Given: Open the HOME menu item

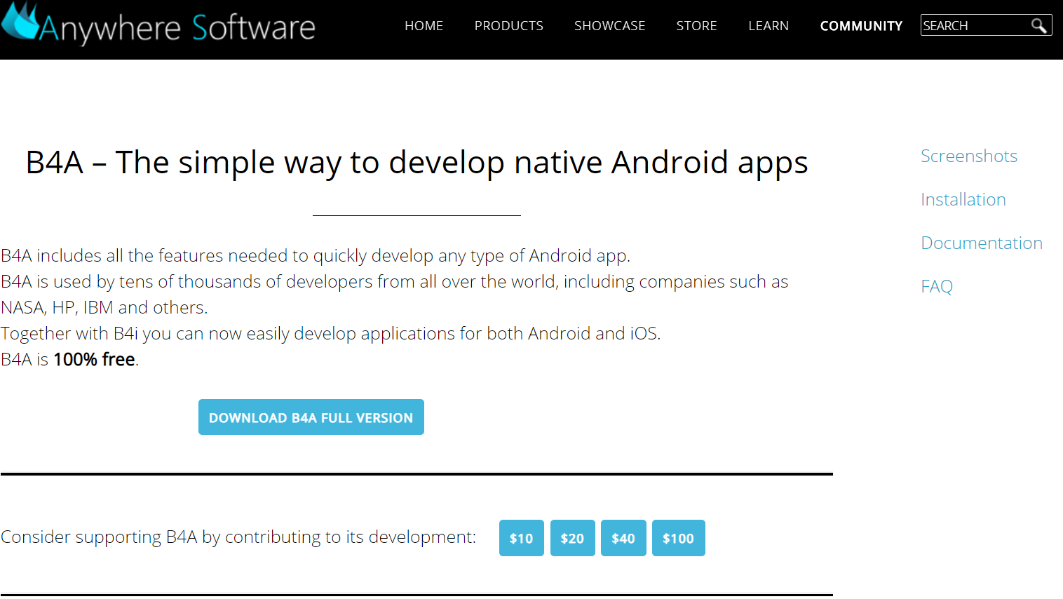Looking at the screenshot, I should point(424,25).
